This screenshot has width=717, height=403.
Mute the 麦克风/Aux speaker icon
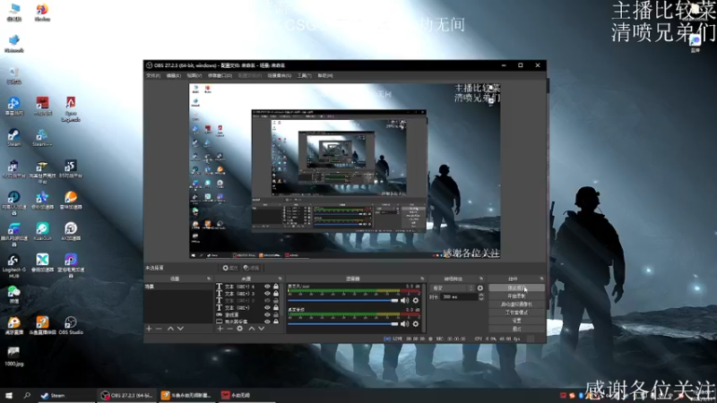pos(405,300)
